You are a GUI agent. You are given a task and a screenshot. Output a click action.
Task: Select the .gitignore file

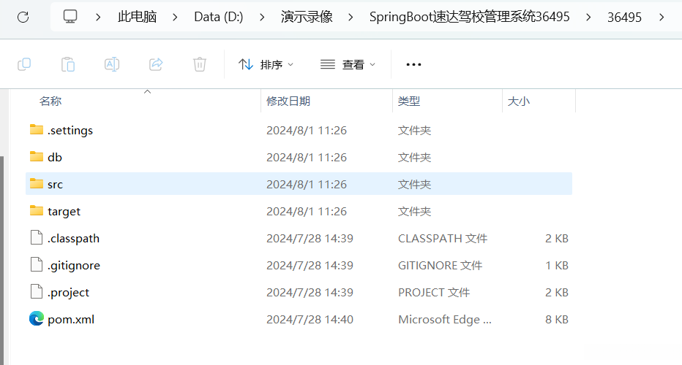73,265
